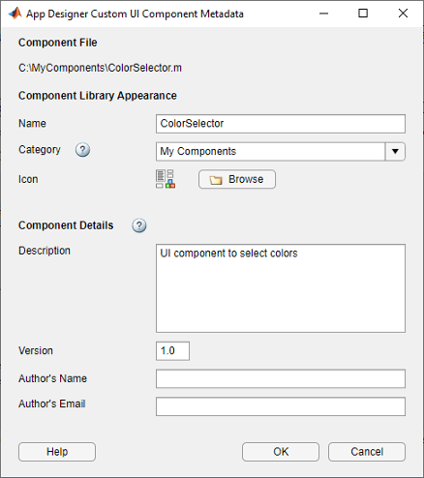Click the Description label

(x=45, y=251)
